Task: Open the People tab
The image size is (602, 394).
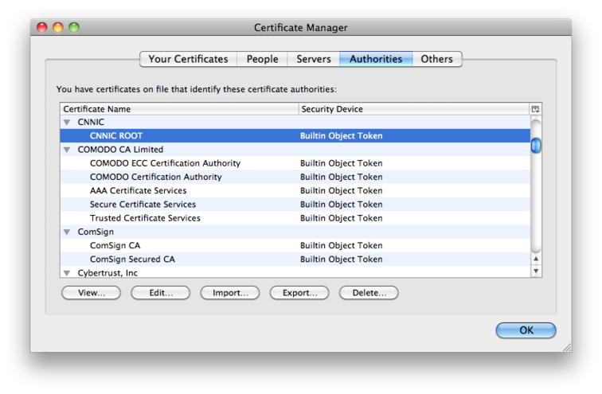Action: [262, 59]
